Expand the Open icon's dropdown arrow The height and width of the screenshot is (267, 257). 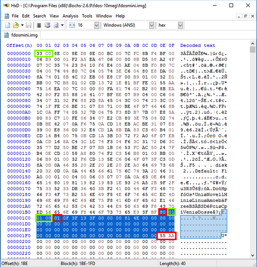22,25
